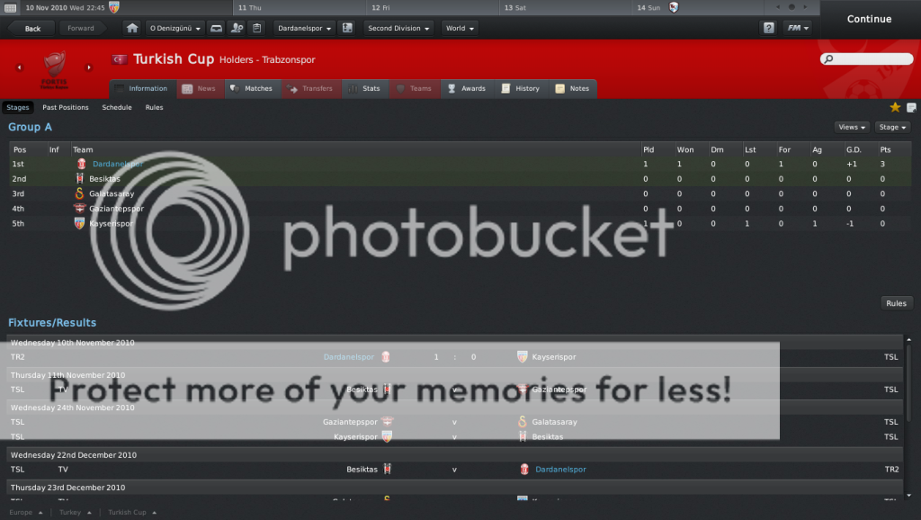Open the Second Division dropdown
Screen dimensions: 921x520
click(x=398, y=28)
